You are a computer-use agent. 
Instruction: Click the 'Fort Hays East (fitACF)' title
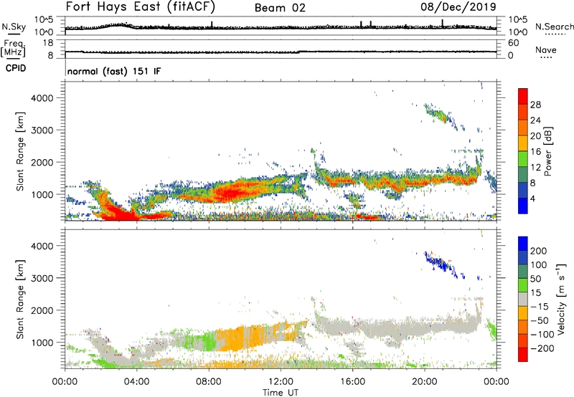140,6
